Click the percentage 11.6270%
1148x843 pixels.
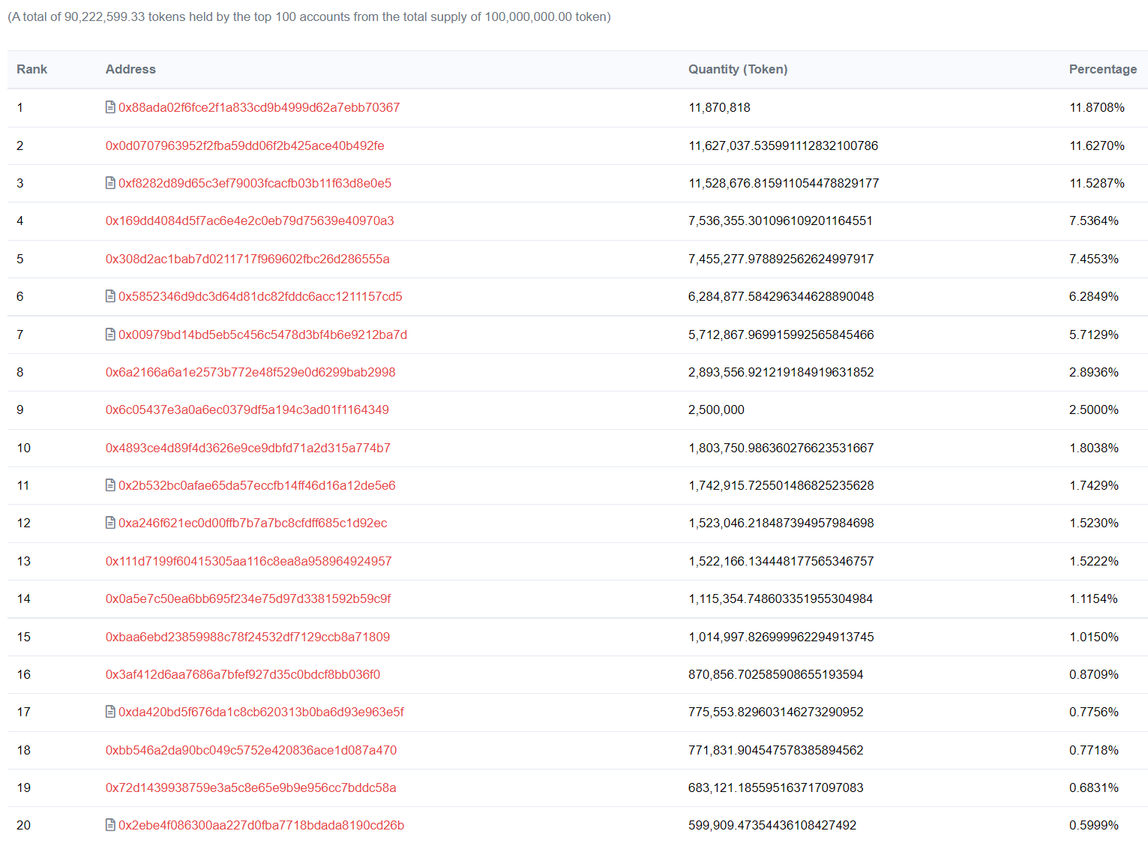1097,145
